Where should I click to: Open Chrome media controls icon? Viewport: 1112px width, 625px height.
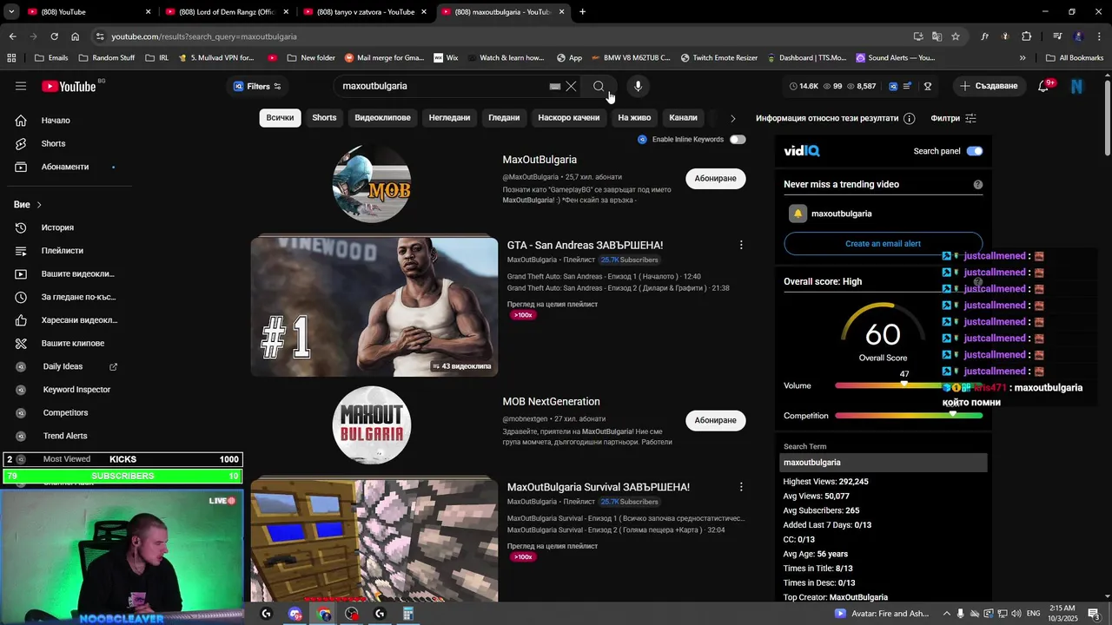click(x=1057, y=36)
